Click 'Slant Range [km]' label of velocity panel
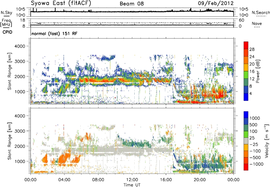 9,141
